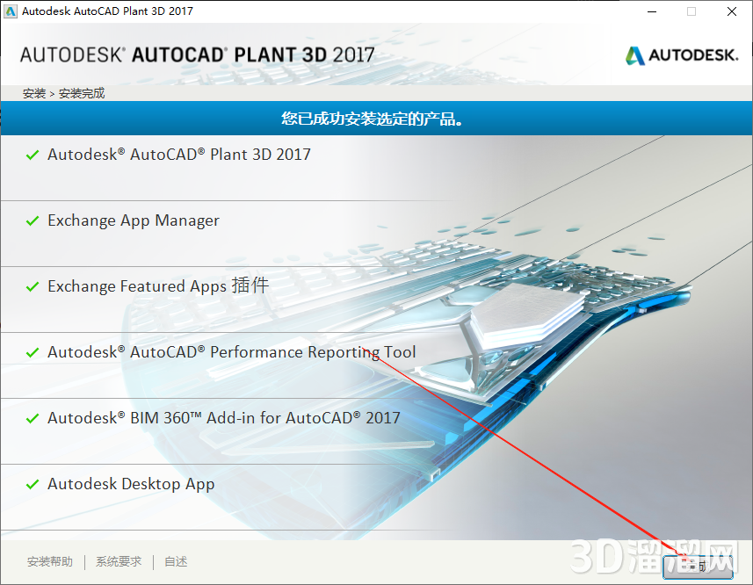The image size is (753, 585).
Task: Select the Autodesk Desktop App row
Action: coord(132,484)
